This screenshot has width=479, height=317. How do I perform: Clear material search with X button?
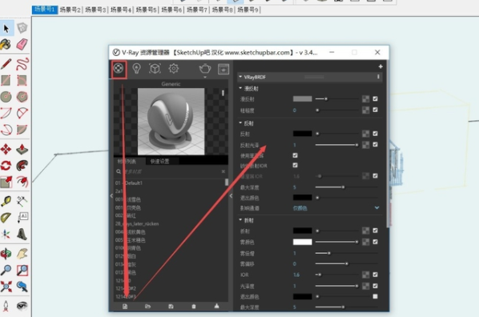pyautogui.click(x=223, y=171)
